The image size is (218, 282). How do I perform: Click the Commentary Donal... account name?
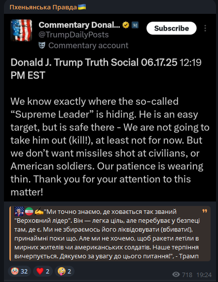[x=79, y=25]
